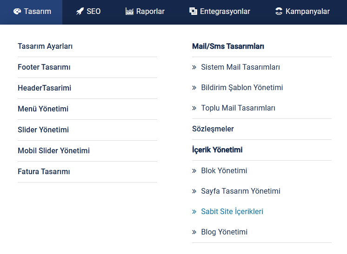Click the chevron before Blok Yönetimi
Screen dimensions: 347x254
tap(194, 171)
